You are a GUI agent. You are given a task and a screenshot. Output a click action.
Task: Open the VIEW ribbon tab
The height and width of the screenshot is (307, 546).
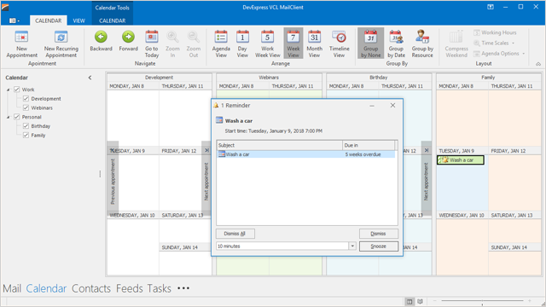point(78,20)
